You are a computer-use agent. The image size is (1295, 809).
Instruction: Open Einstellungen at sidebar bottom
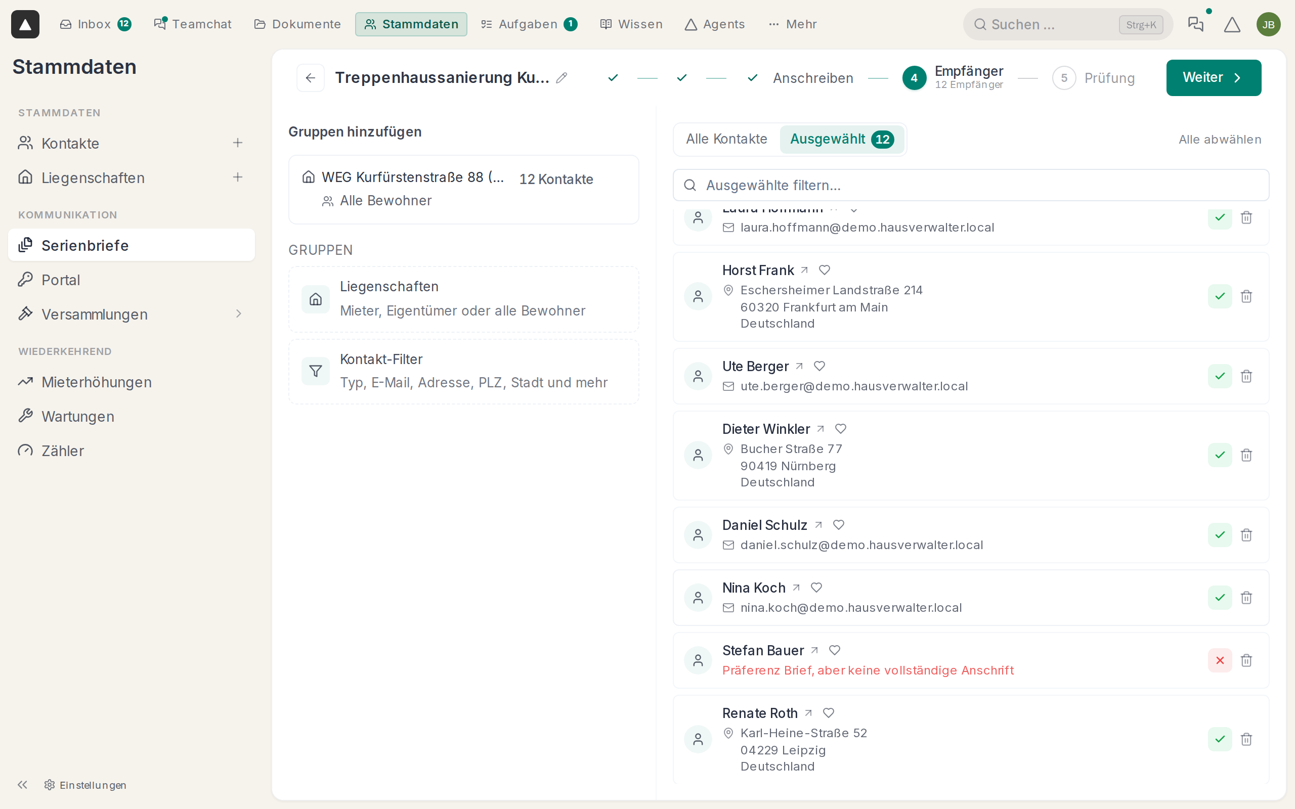pos(85,785)
